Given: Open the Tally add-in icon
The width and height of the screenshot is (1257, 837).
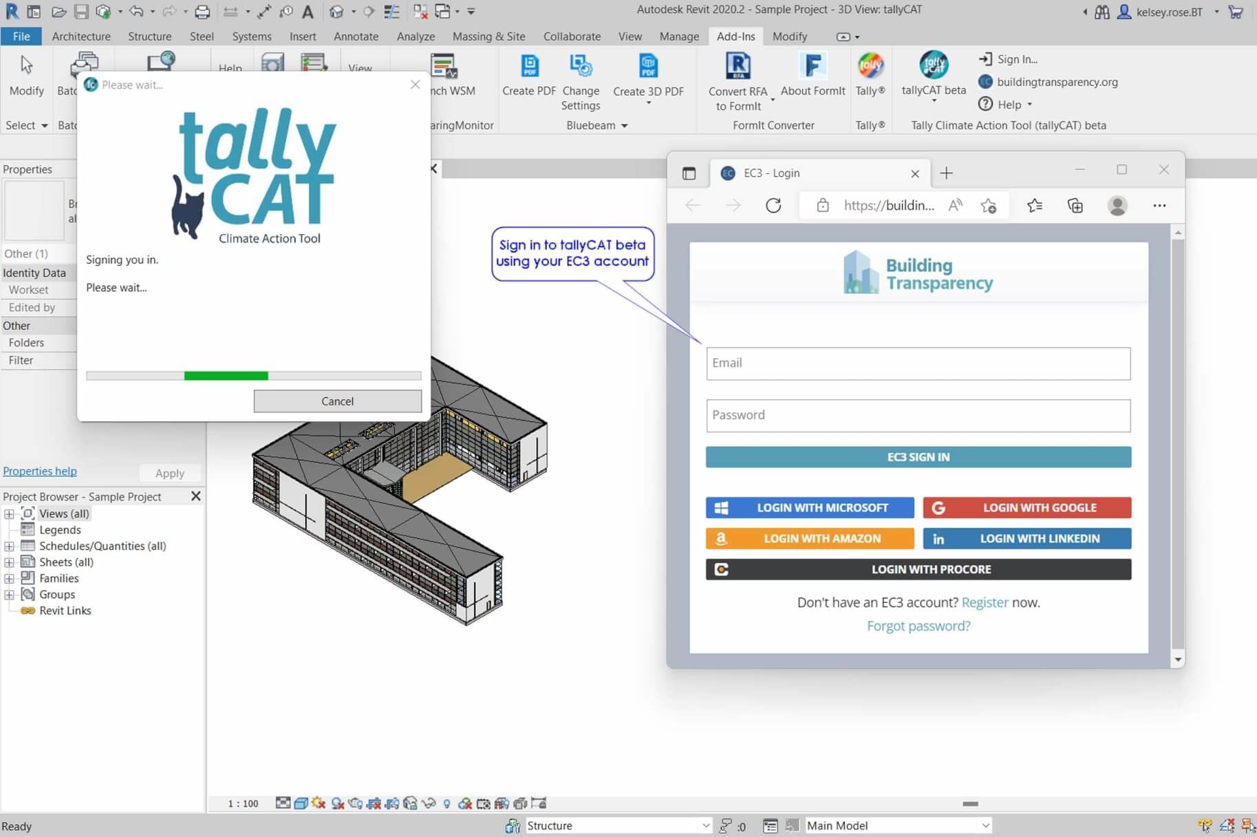Looking at the screenshot, I should click(x=870, y=67).
